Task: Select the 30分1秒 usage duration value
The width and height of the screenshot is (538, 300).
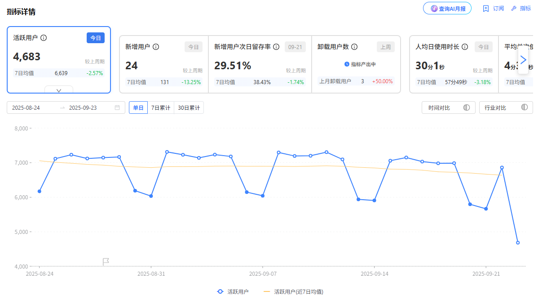Action: [430, 65]
